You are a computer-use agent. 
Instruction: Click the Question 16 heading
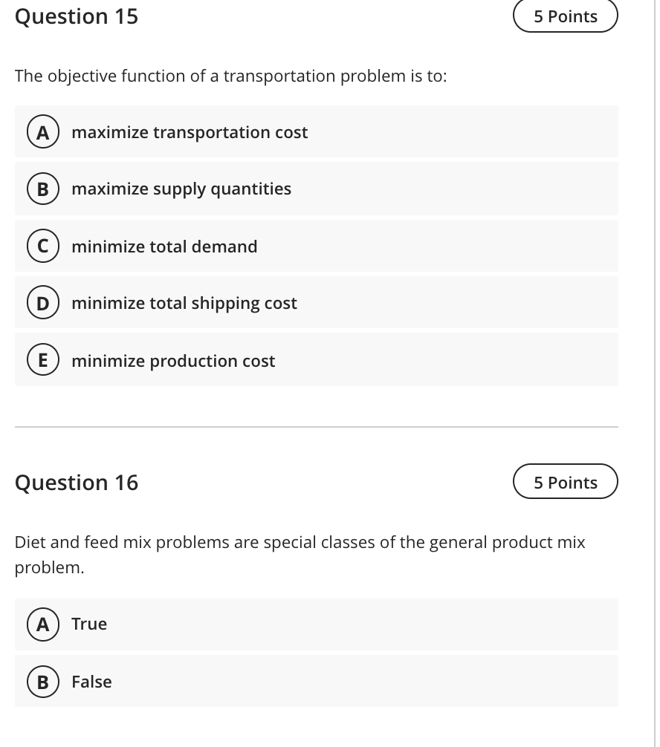tap(76, 483)
